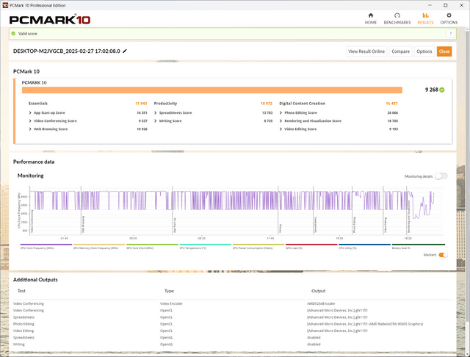Image resolution: width=470 pixels, height=357 pixels.
Task: Click the Web Browsing marker in chart
Action: [x=83, y=224]
